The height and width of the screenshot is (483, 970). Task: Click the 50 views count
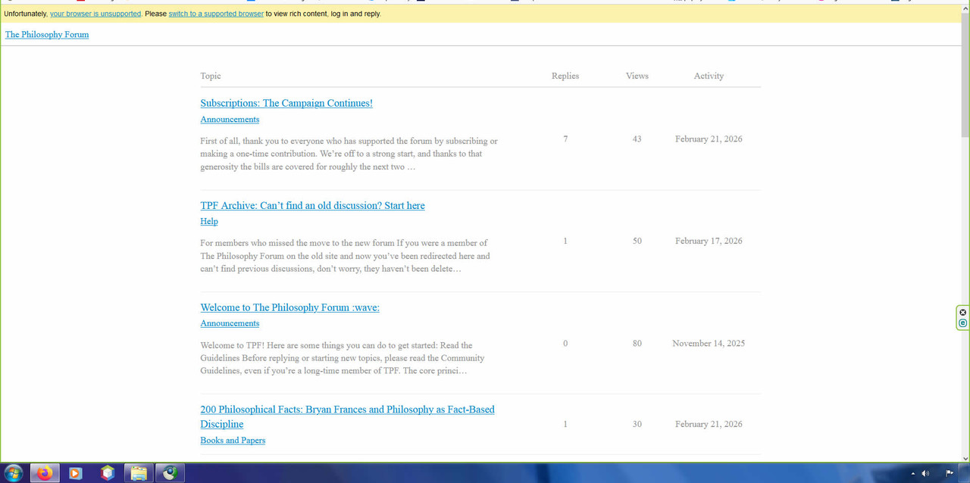[637, 241]
